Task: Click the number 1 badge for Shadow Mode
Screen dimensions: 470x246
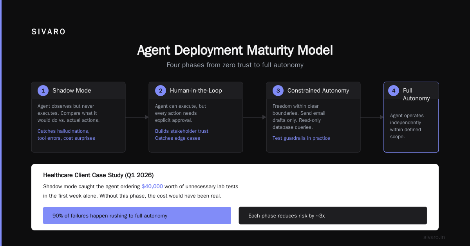Action: click(43, 91)
